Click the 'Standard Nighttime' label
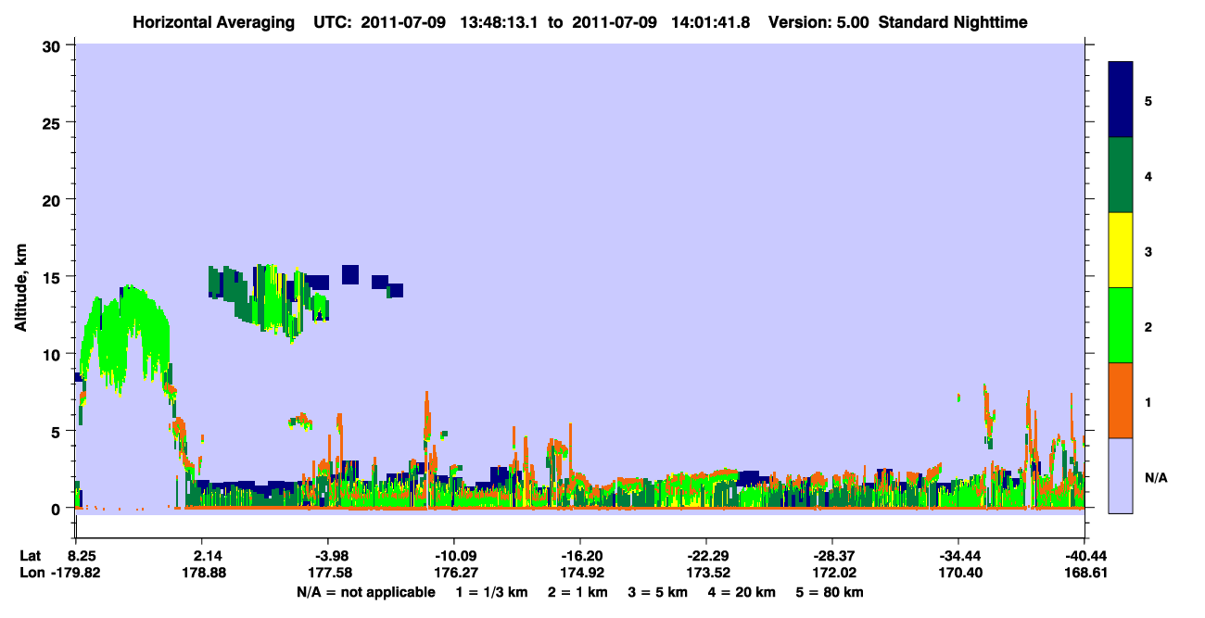1205x618 pixels. click(x=953, y=22)
